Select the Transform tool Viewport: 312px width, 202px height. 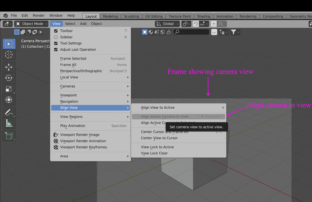point(9,100)
